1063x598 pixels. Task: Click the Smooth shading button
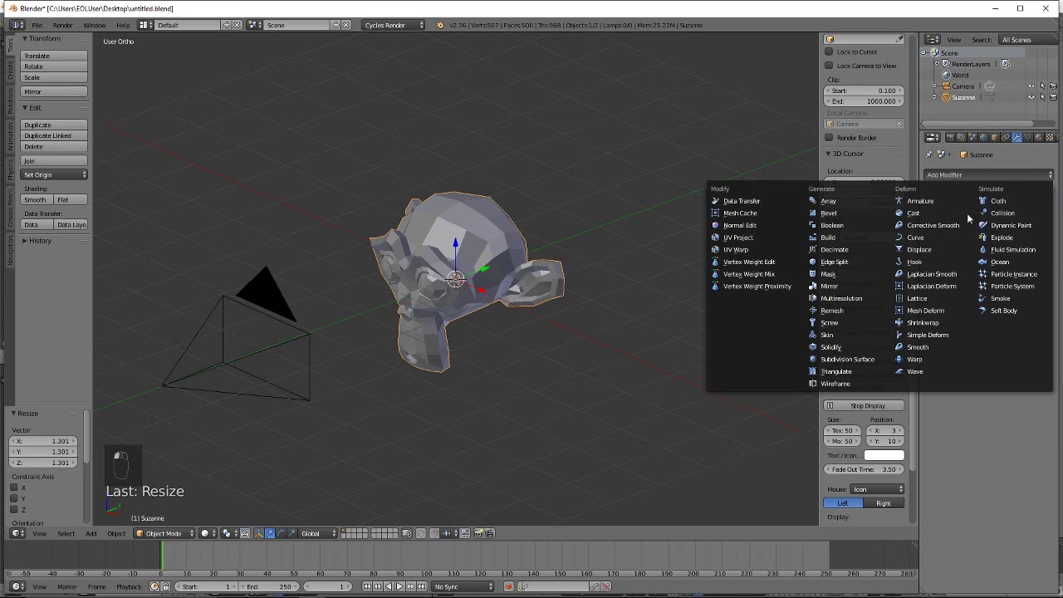(37, 199)
